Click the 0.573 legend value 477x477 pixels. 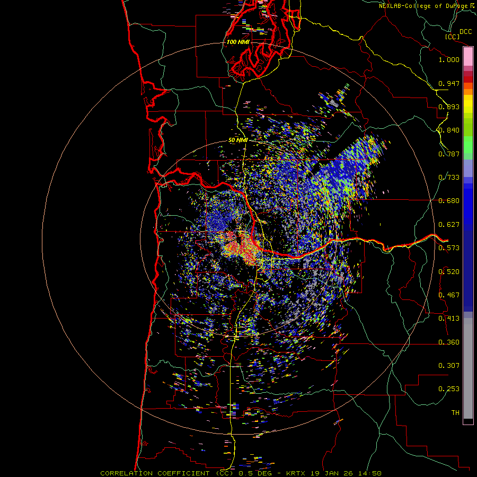[x=449, y=248]
